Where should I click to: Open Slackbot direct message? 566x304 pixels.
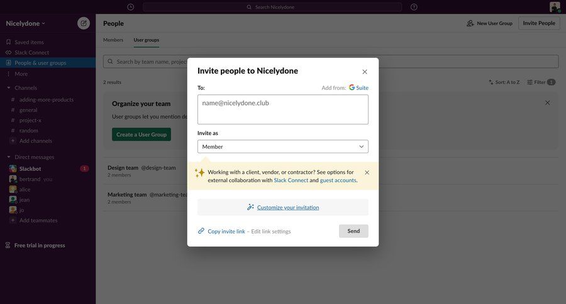[30, 168]
